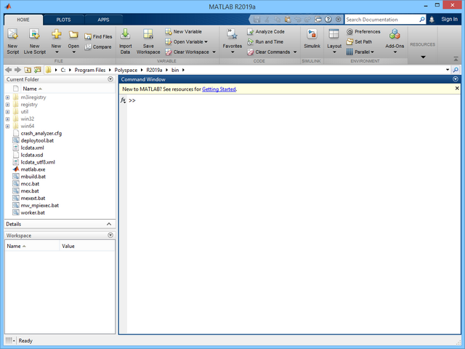Click the fx function browser icon

pyautogui.click(x=123, y=100)
